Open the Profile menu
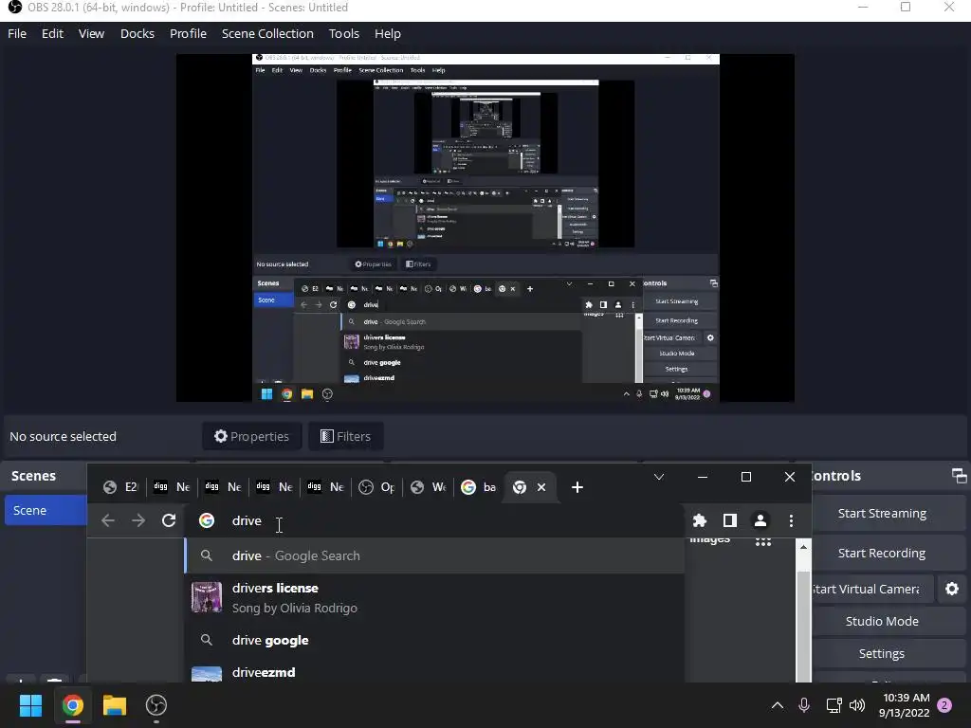This screenshot has height=728, width=971. coord(188,33)
